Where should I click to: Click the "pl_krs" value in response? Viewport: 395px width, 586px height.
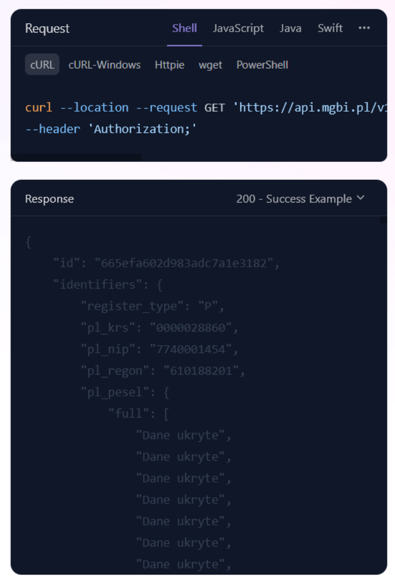click(x=191, y=328)
